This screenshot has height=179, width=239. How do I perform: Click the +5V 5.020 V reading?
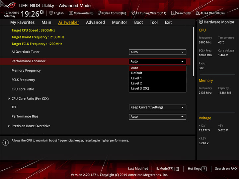pos(223,131)
